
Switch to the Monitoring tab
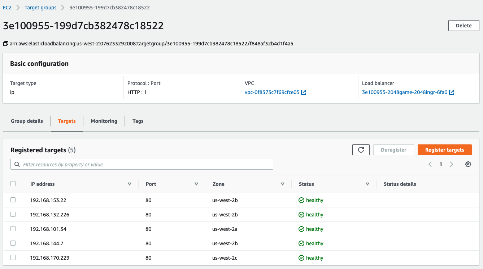pyautogui.click(x=104, y=121)
